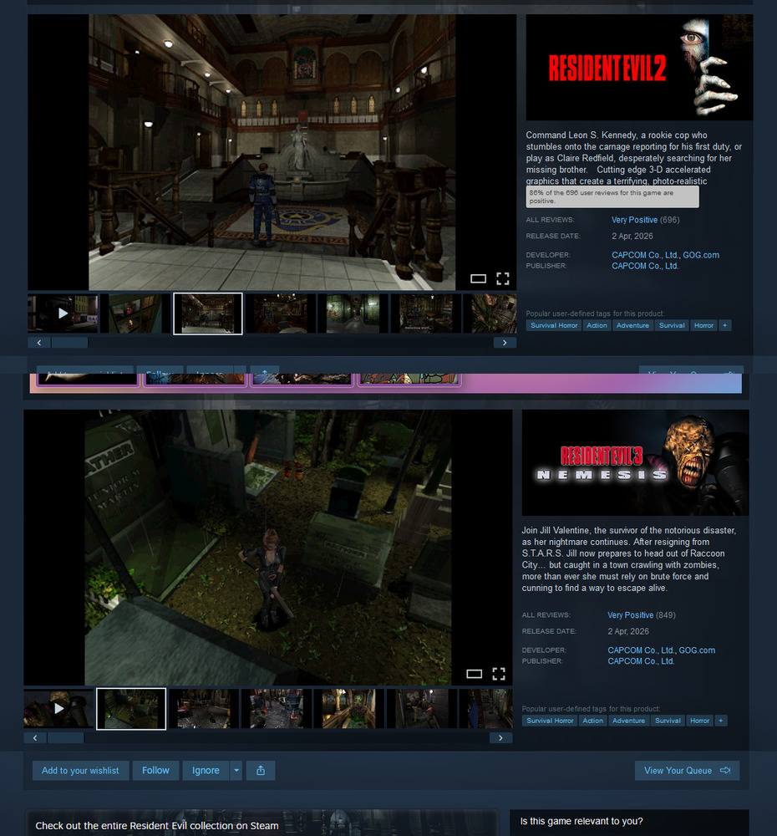
Task: Open the Resident Evil 3 publisher link
Action: 641,661
